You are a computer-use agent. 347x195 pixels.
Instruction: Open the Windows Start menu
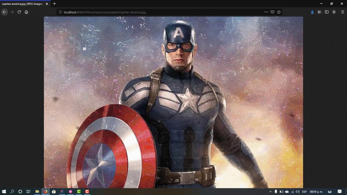tap(4, 191)
